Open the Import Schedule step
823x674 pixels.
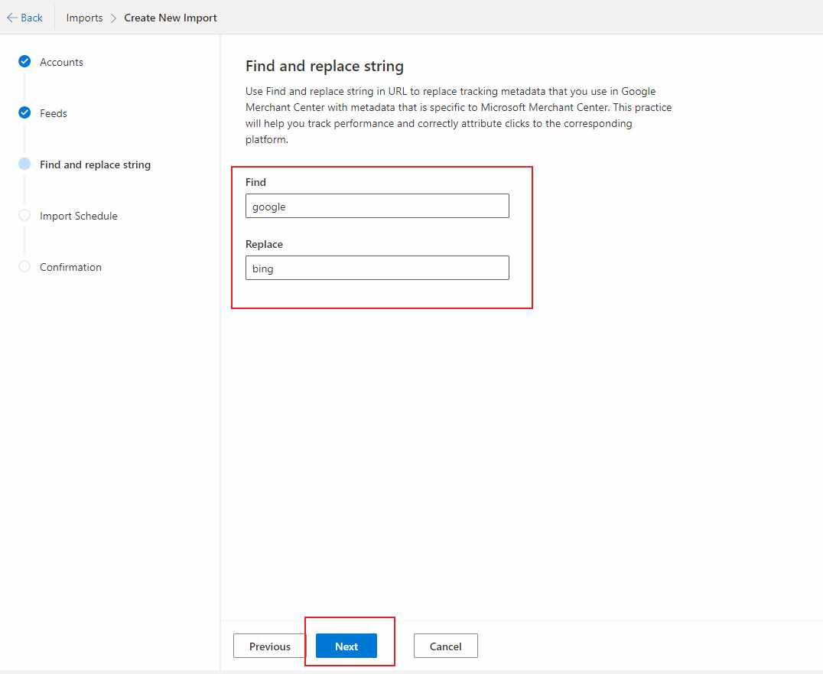(x=79, y=216)
